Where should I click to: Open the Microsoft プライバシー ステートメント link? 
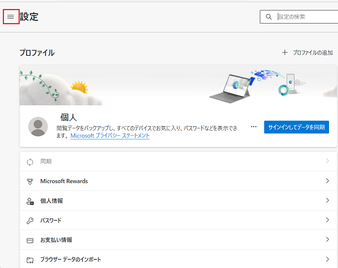click(110, 136)
